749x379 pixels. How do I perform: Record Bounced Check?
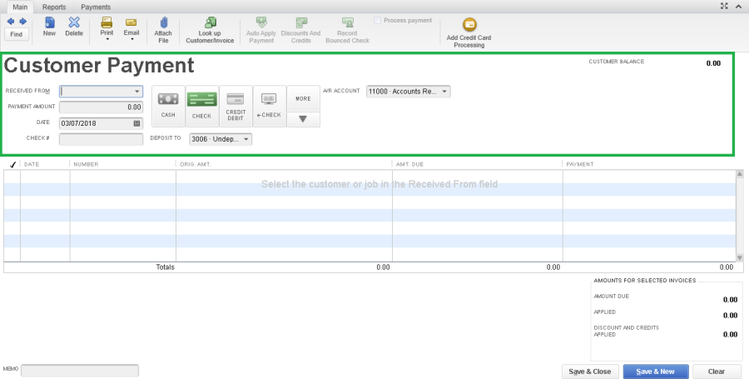coord(347,30)
